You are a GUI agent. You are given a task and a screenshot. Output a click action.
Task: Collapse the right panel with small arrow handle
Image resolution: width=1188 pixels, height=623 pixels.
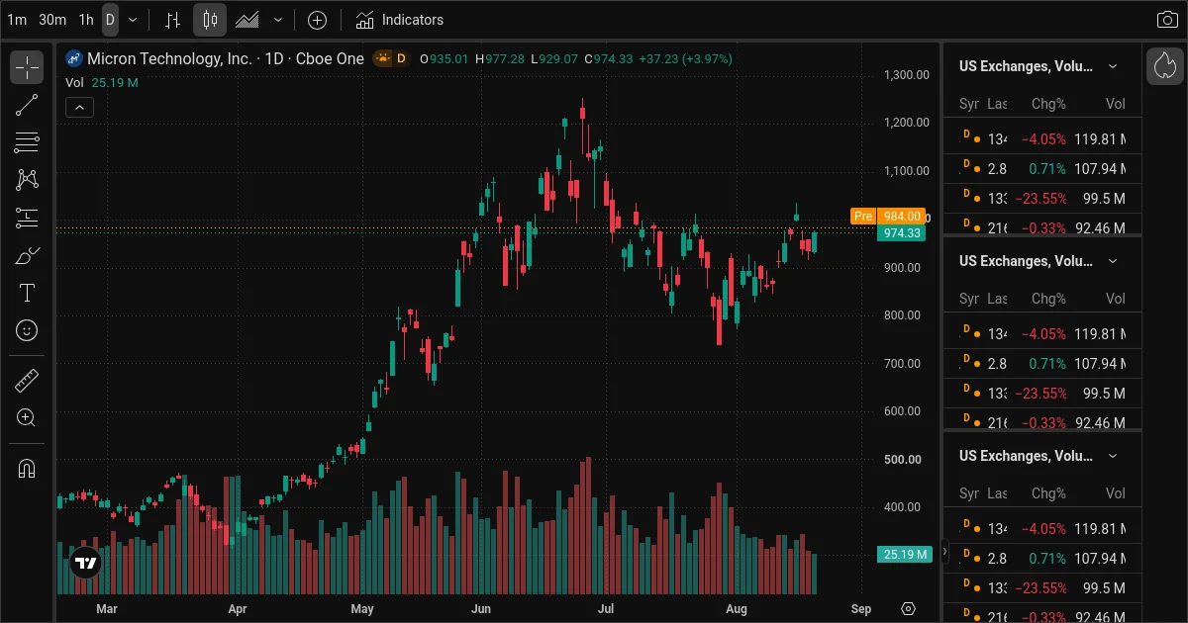[x=944, y=552]
